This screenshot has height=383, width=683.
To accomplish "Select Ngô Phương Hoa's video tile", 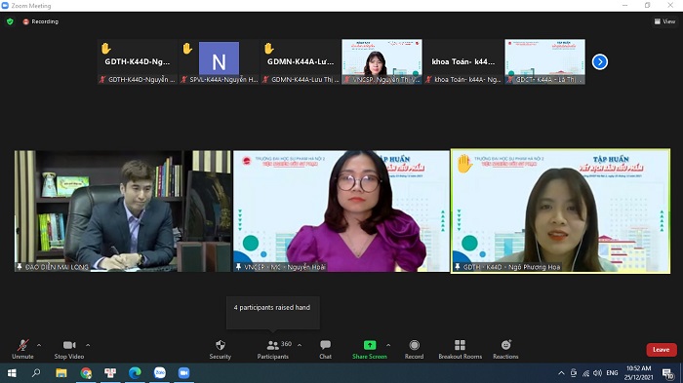I will [561, 211].
